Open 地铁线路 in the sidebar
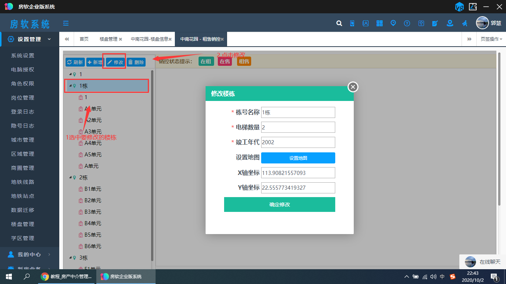506x284 pixels. tap(23, 182)
